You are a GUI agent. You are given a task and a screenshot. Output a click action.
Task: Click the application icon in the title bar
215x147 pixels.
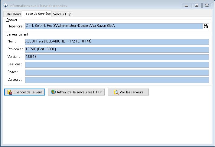click(x=5, y=6)
